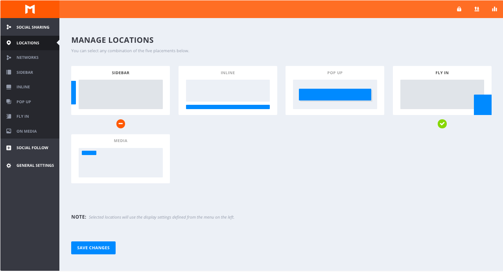Open import/export arrows icon in header
Screen dimensions: 503x272
477,9
